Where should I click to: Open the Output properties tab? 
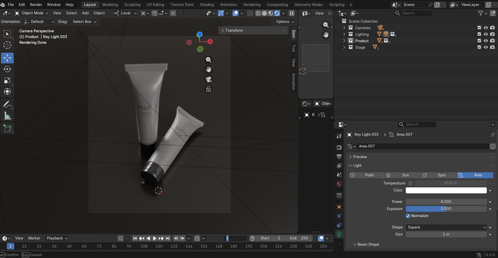pyautogui.click(x=339, y=156)
